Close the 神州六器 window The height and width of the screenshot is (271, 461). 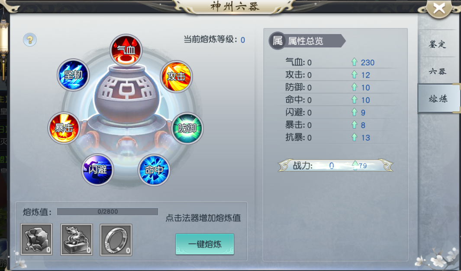pos(439,9)
